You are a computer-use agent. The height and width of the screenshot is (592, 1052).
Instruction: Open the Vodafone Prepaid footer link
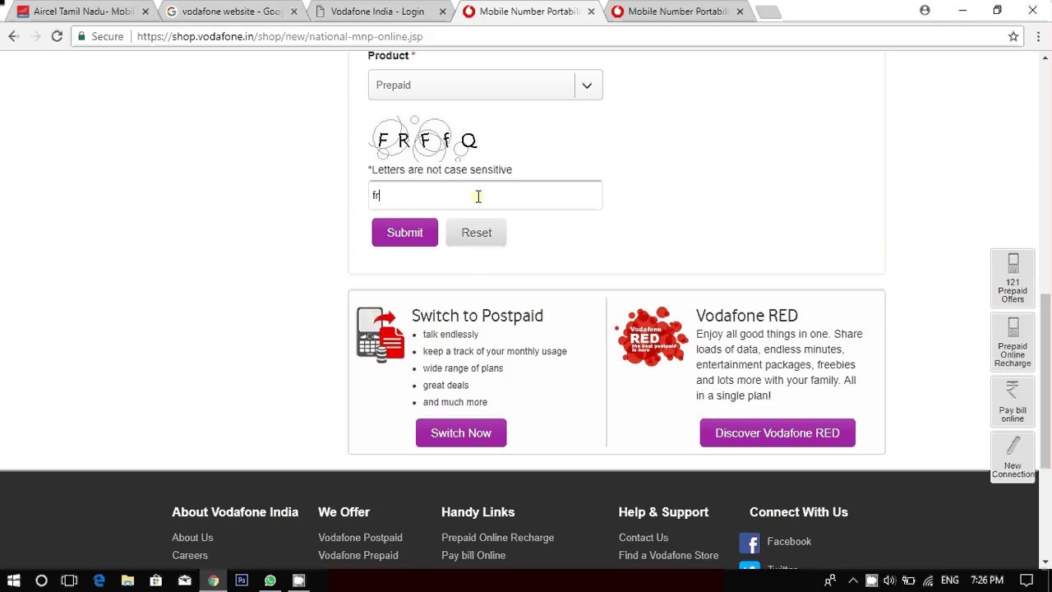[358, 556]
